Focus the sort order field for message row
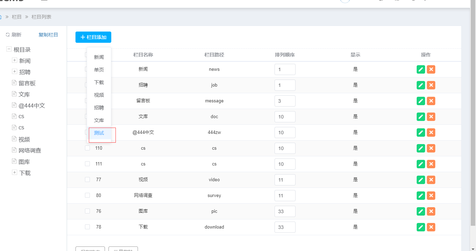 click(x=285, y=101)
